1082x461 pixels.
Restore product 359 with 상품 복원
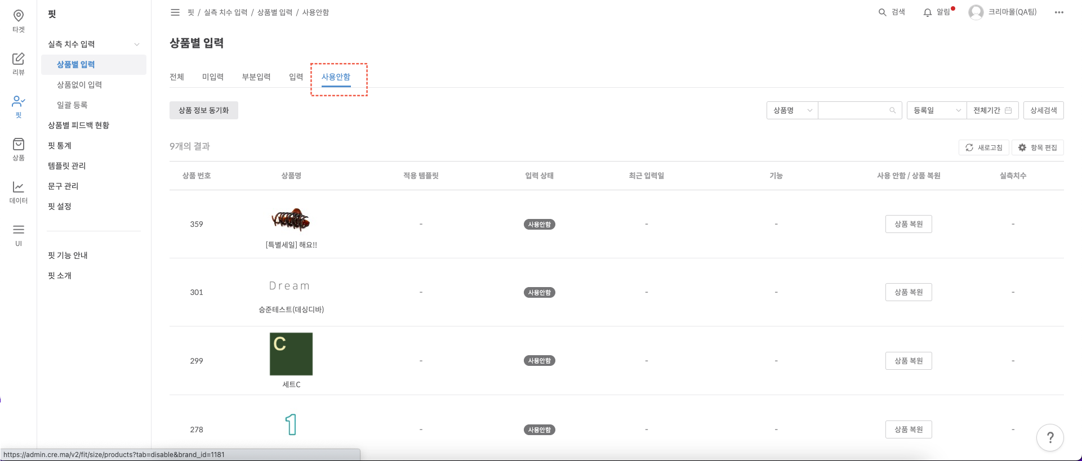tap(909, 224)
